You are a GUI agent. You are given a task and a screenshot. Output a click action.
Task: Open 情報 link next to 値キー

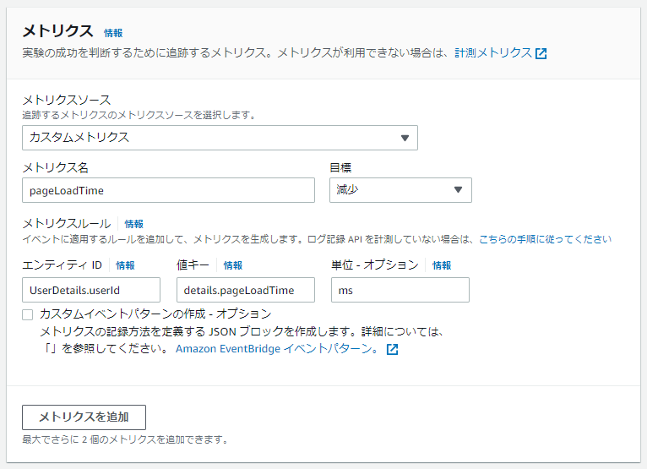[x=233, y=265]
